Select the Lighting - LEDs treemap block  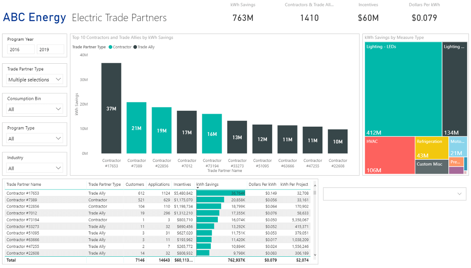point(402,88)
